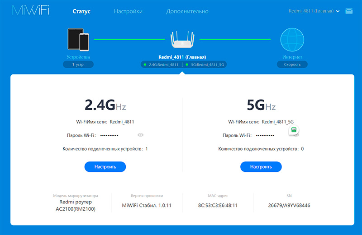Image resolution: width=362 pixels, height=235 pixels.
Task: Click the 5G Wi-Fi password field
Action: (265, 135)
